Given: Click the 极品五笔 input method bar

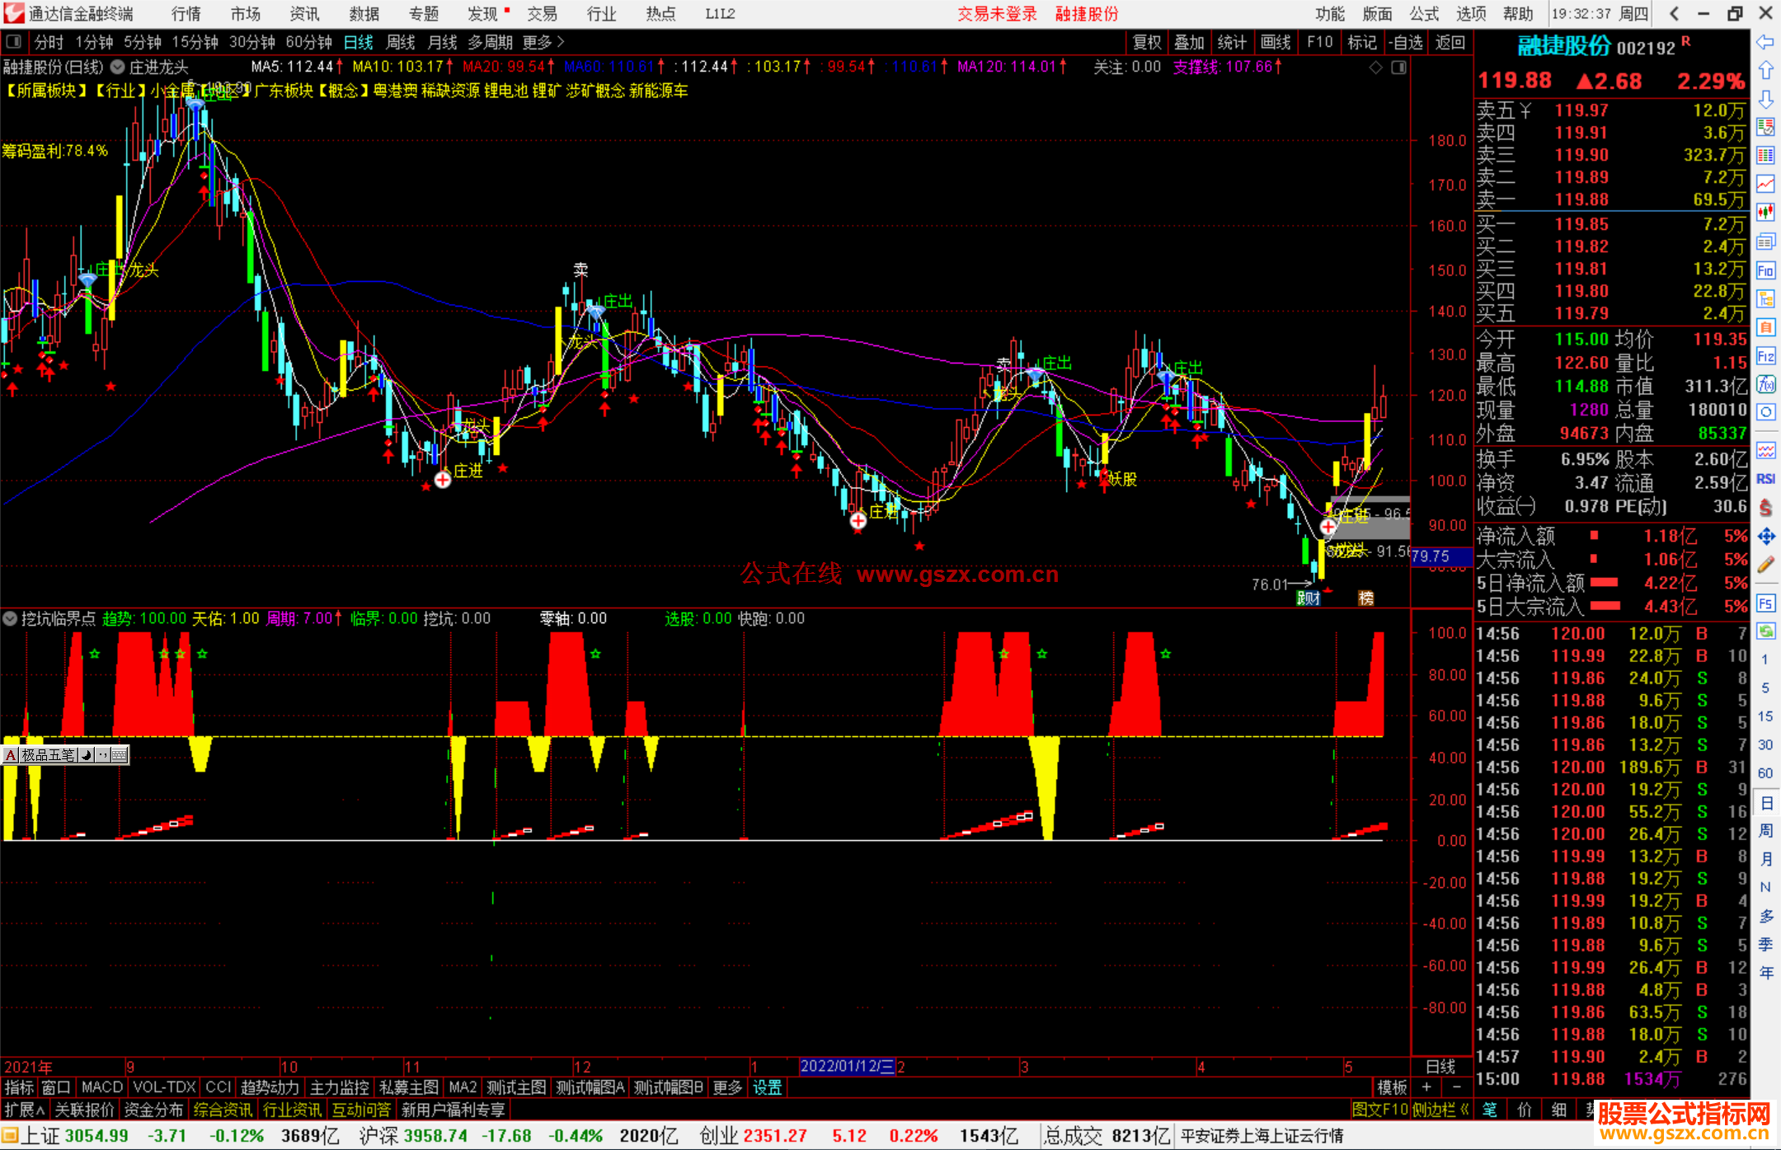Looking at the screenshot, I should coord(65,754).
